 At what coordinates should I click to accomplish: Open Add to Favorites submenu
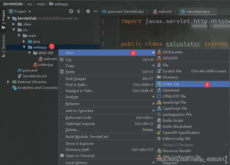tap(107, 110)
